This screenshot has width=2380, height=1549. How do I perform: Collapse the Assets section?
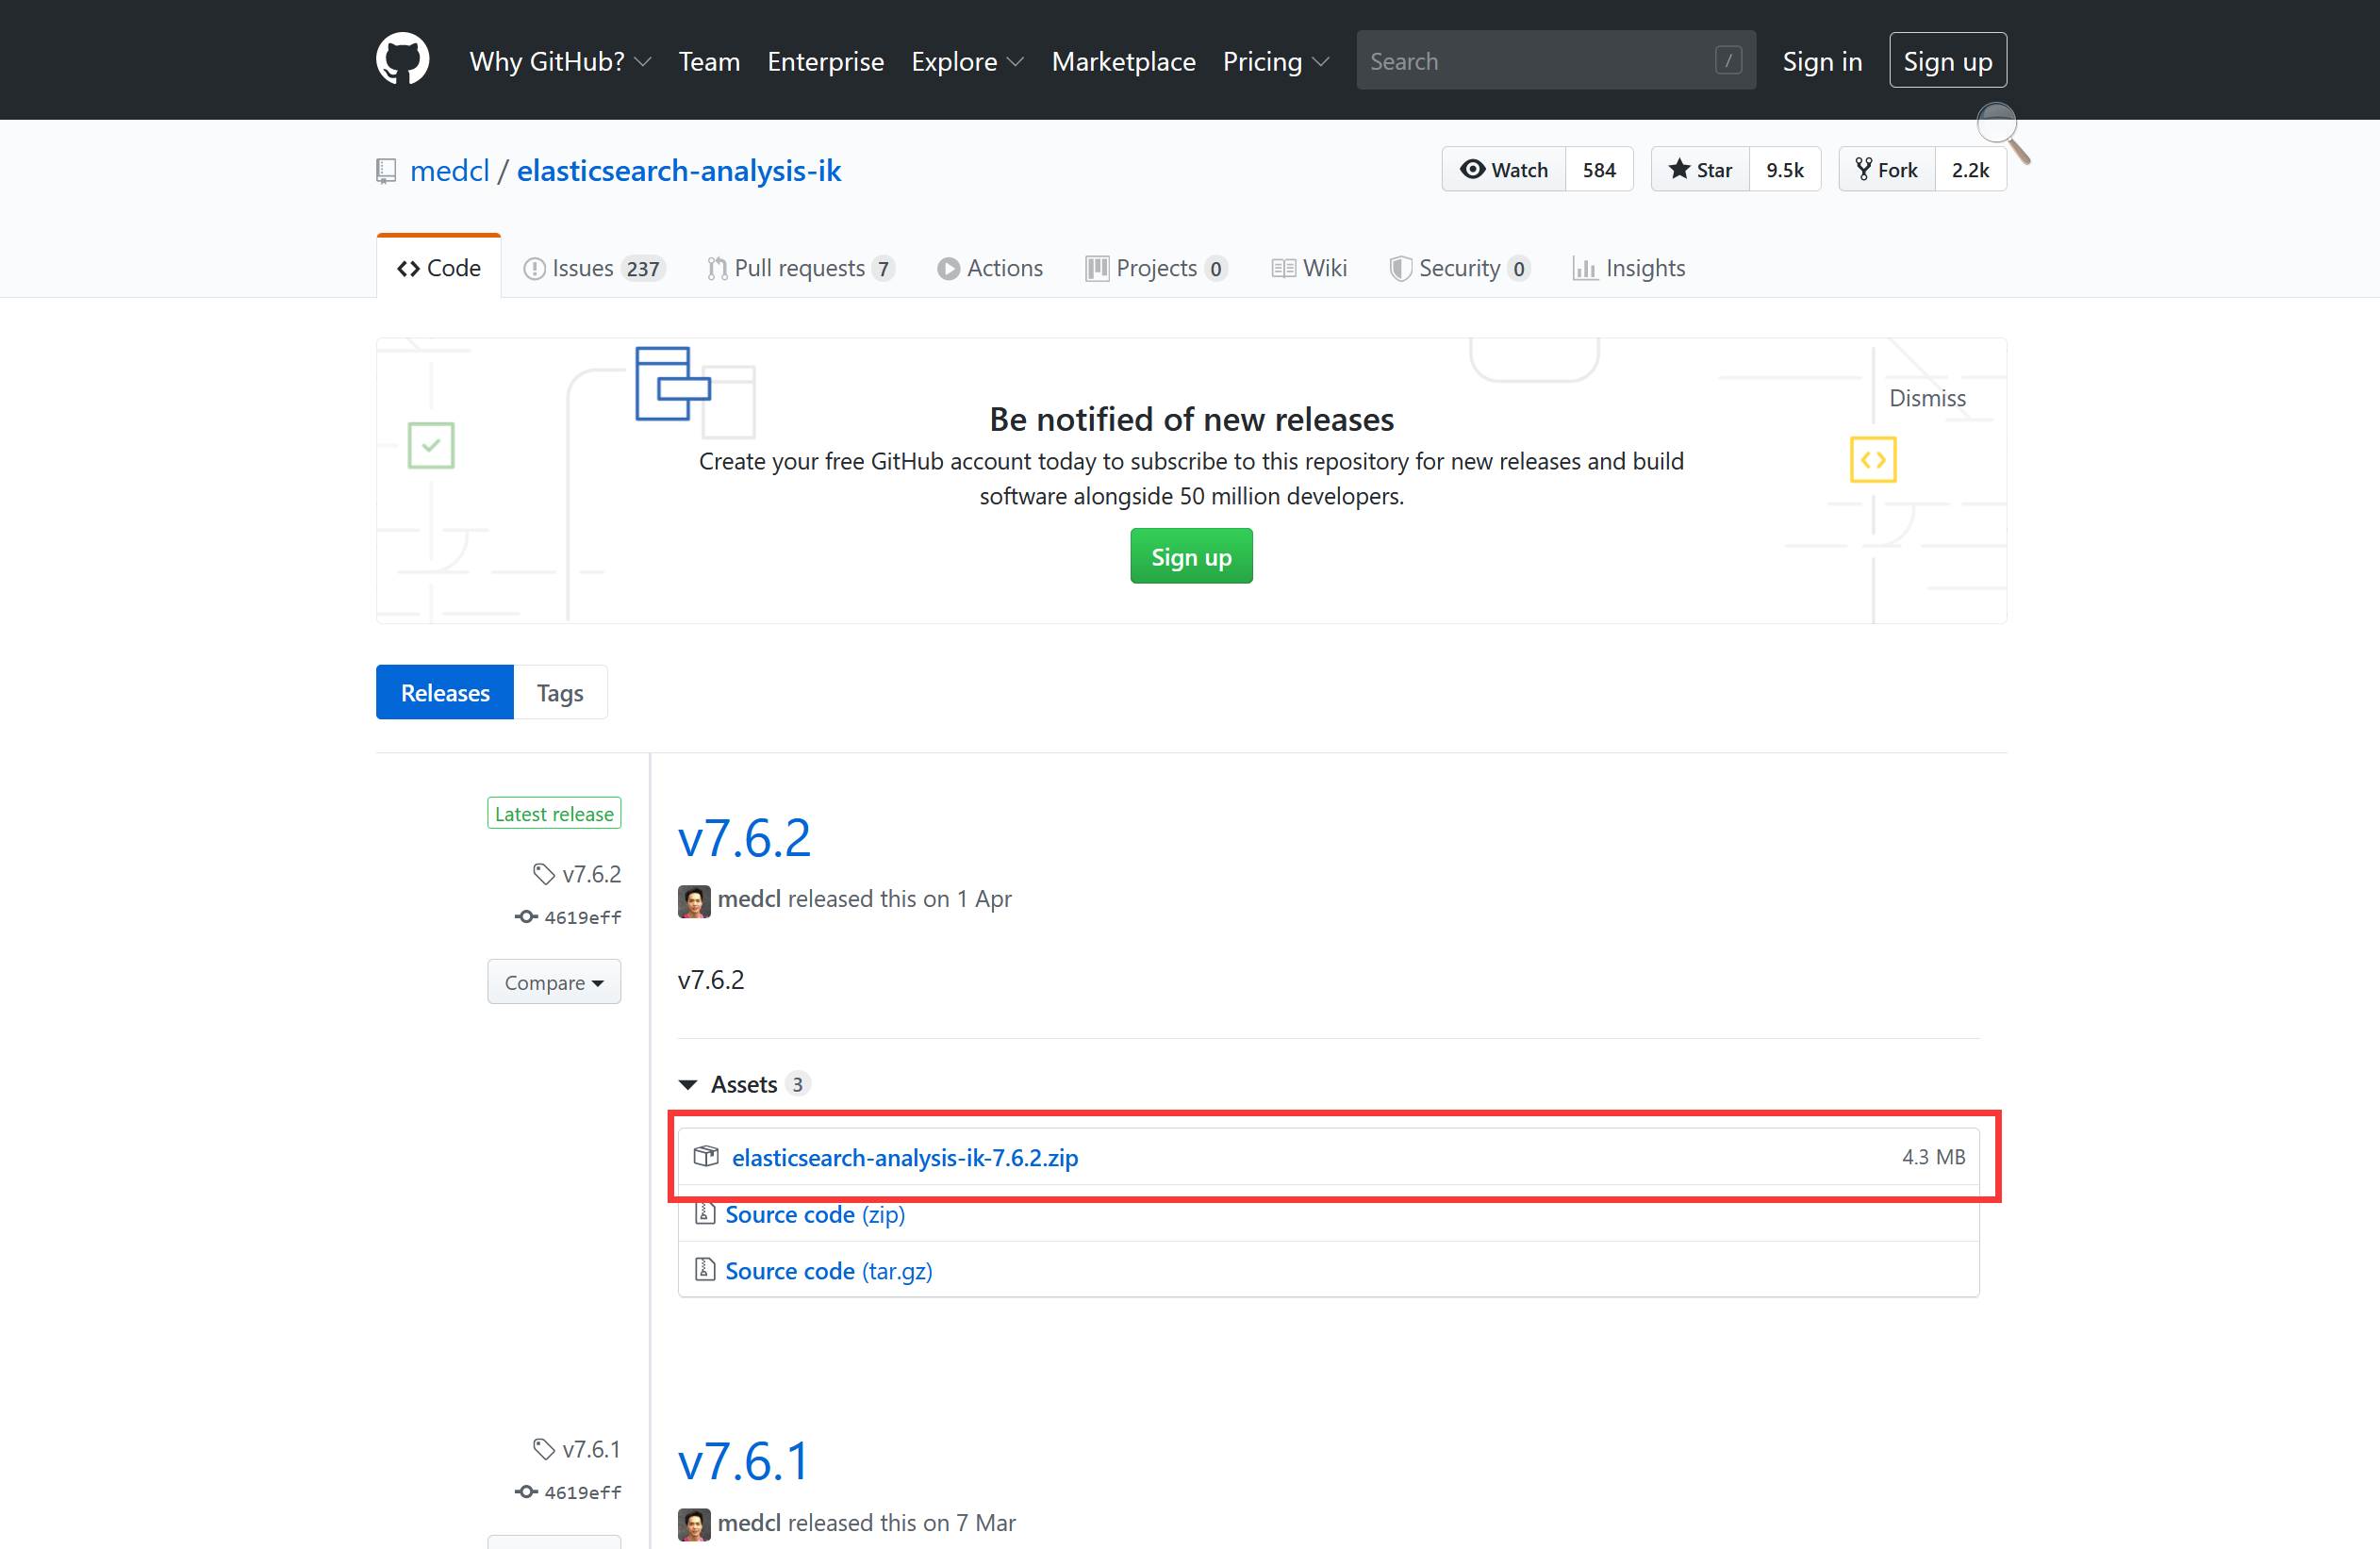(x=688, y=1084)
